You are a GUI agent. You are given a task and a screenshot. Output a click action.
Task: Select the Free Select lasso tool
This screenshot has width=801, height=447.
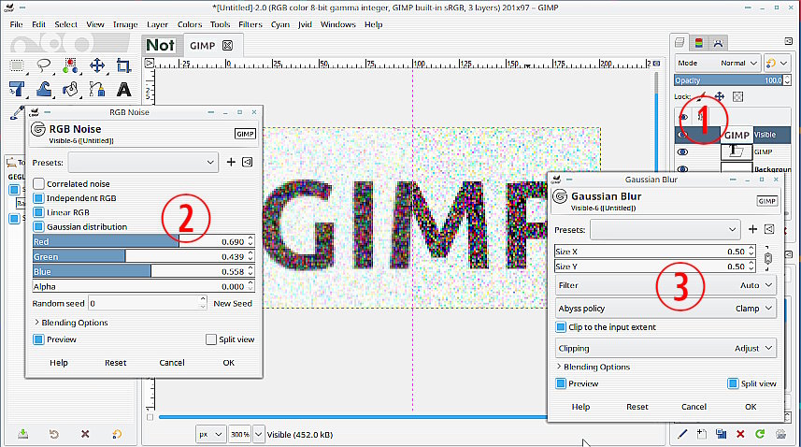pos(44,65)
